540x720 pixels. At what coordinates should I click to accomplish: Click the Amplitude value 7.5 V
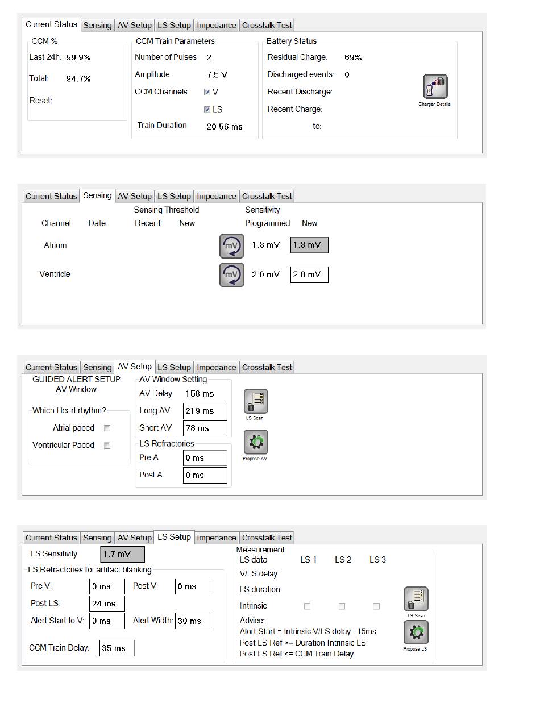217,74
